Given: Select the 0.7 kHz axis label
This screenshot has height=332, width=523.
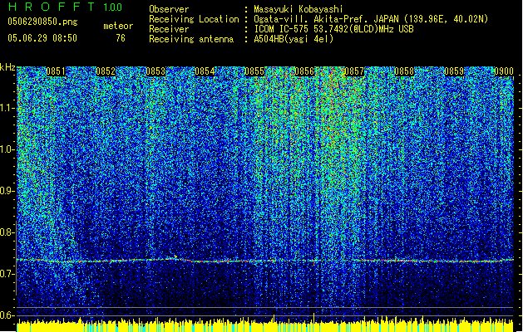Looking at the screenshot, I should coord(7,274).
